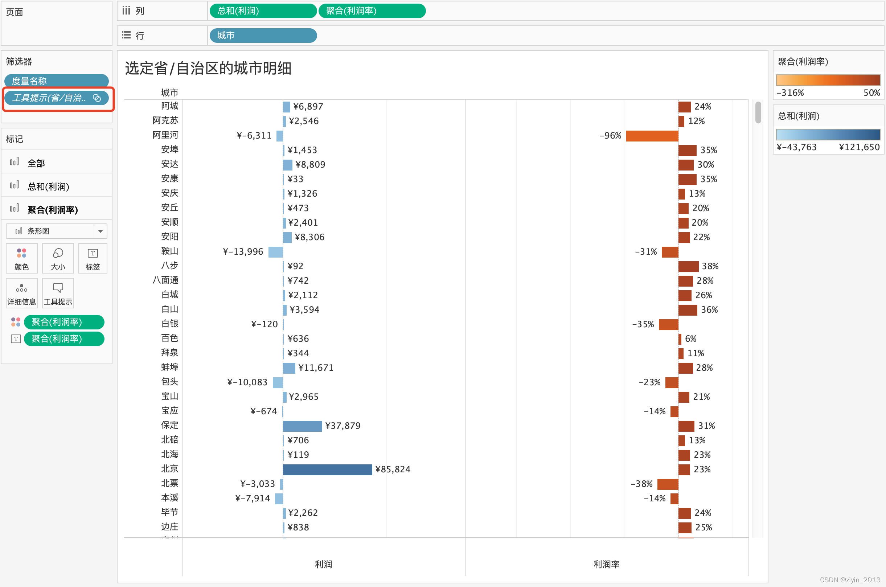
Task: Click the ¥-10,083 profit label
Action: [247, 382]
